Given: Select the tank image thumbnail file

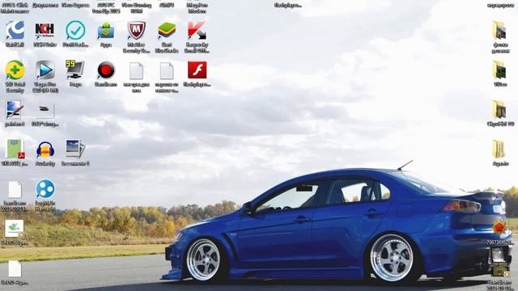Looking at the screenshot, I should click(x=45, y=110).
